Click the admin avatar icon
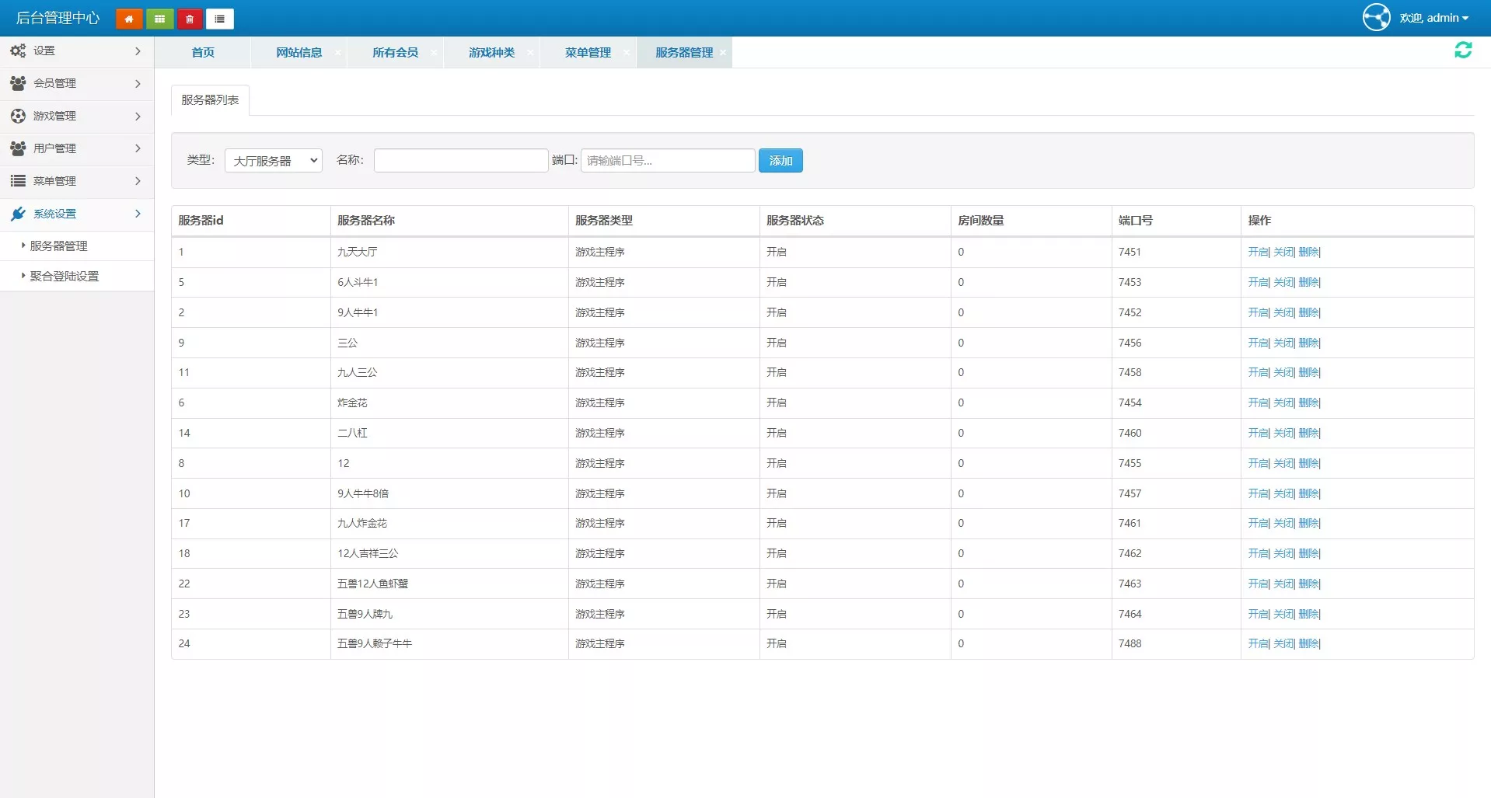Screen dimensions: 1491x798 tap(1376, 17)
